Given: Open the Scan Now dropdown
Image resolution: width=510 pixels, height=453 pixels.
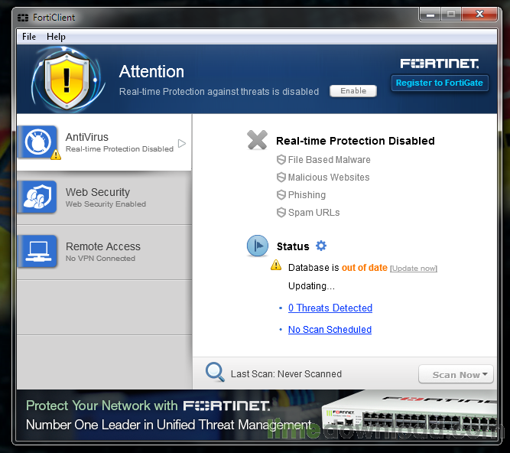Looking at the screenshot, I should pos(456,375).
